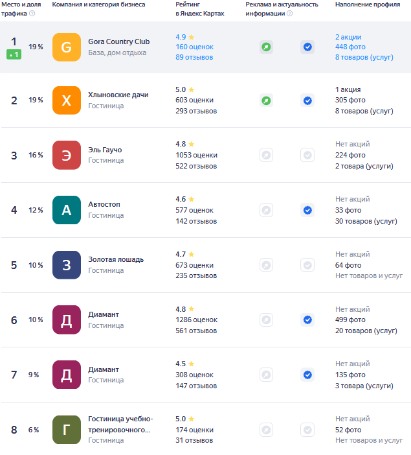411x455 pixels.
Task: Click the 'Рейтинг в Яндекс Картах' column header
Action: click(x=200, y=9)
